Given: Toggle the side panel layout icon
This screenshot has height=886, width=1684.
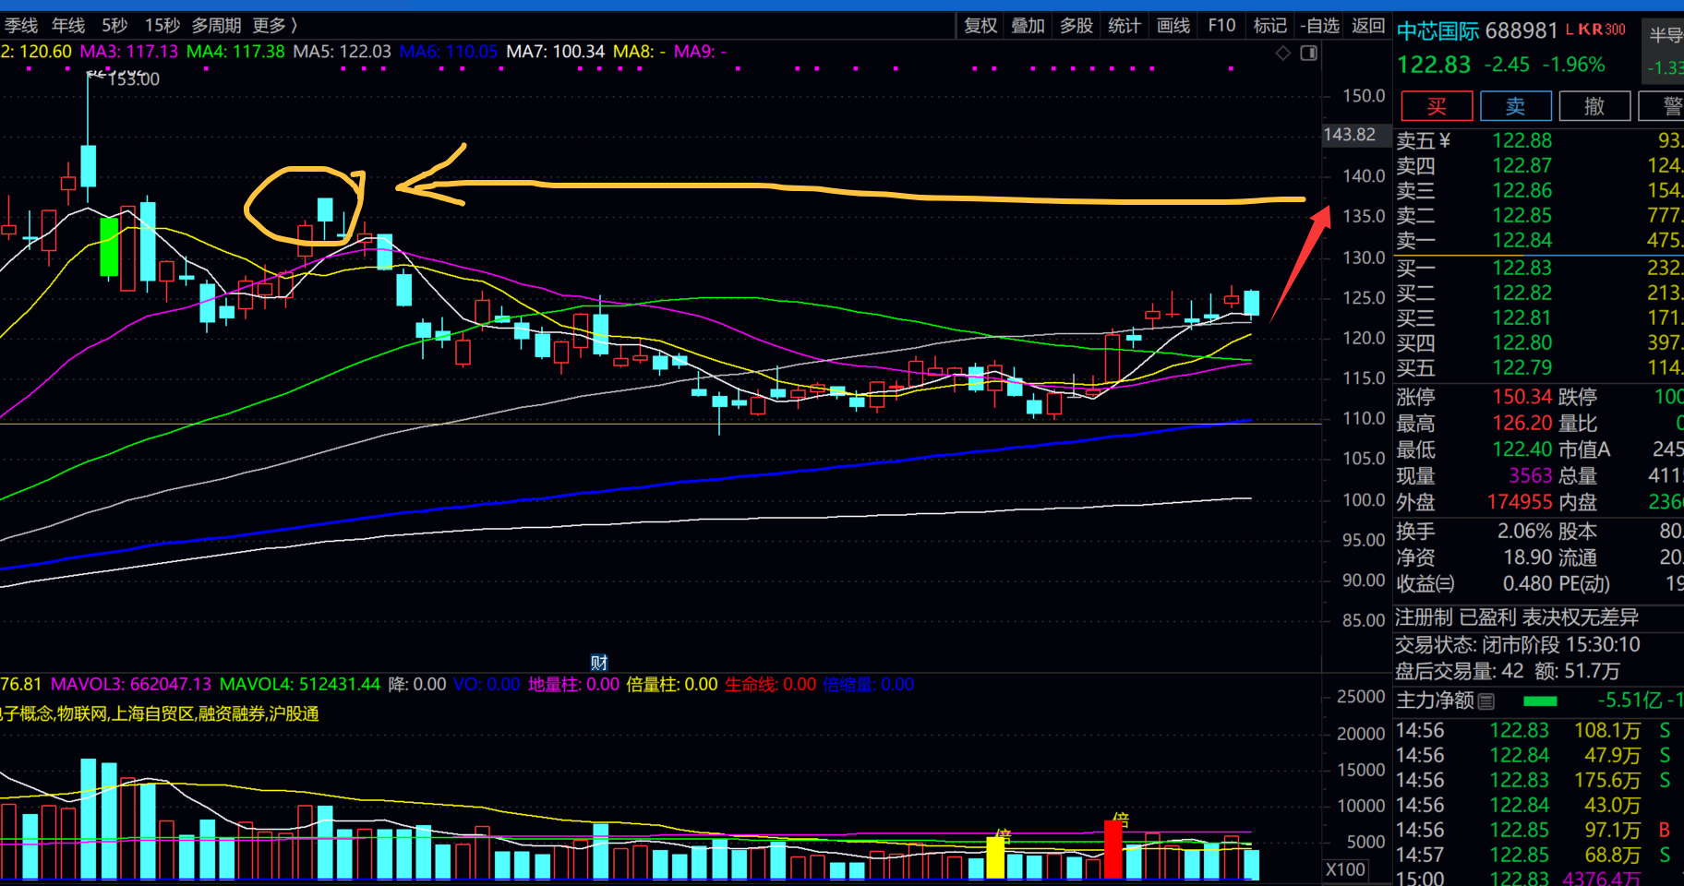Looking at the screenshot, I should coord(1308,54).
